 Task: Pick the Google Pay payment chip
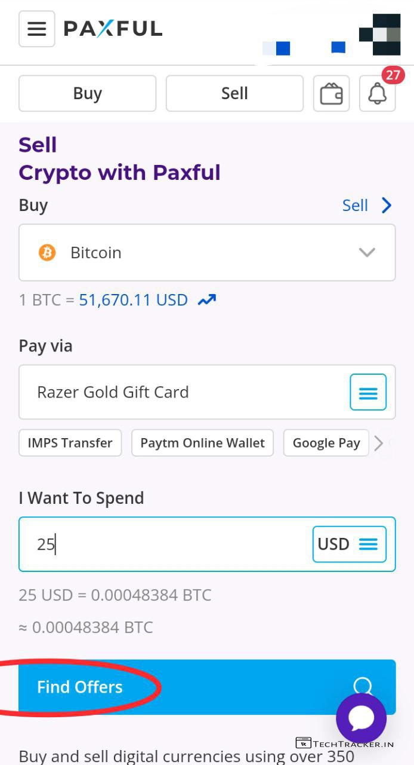326,443
